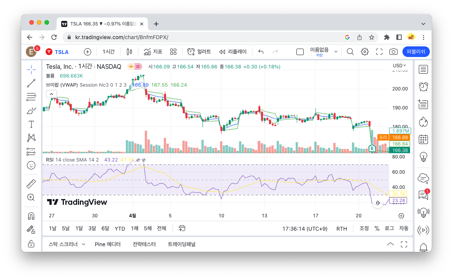Open the public chats cloud icon
The width and height of the screenshot is (453, 280).
423,178
